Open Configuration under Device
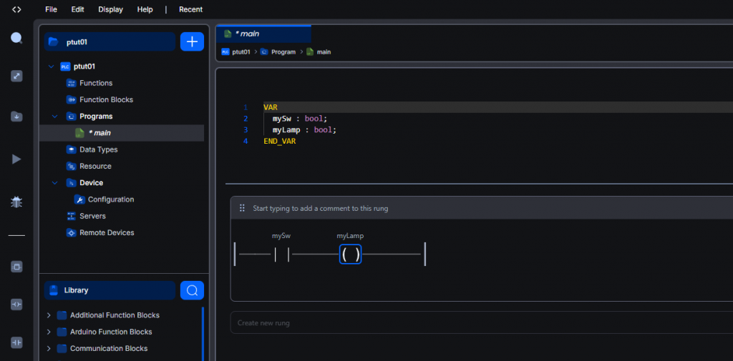This screenshot has width=733, height=361. click(110, 199)
